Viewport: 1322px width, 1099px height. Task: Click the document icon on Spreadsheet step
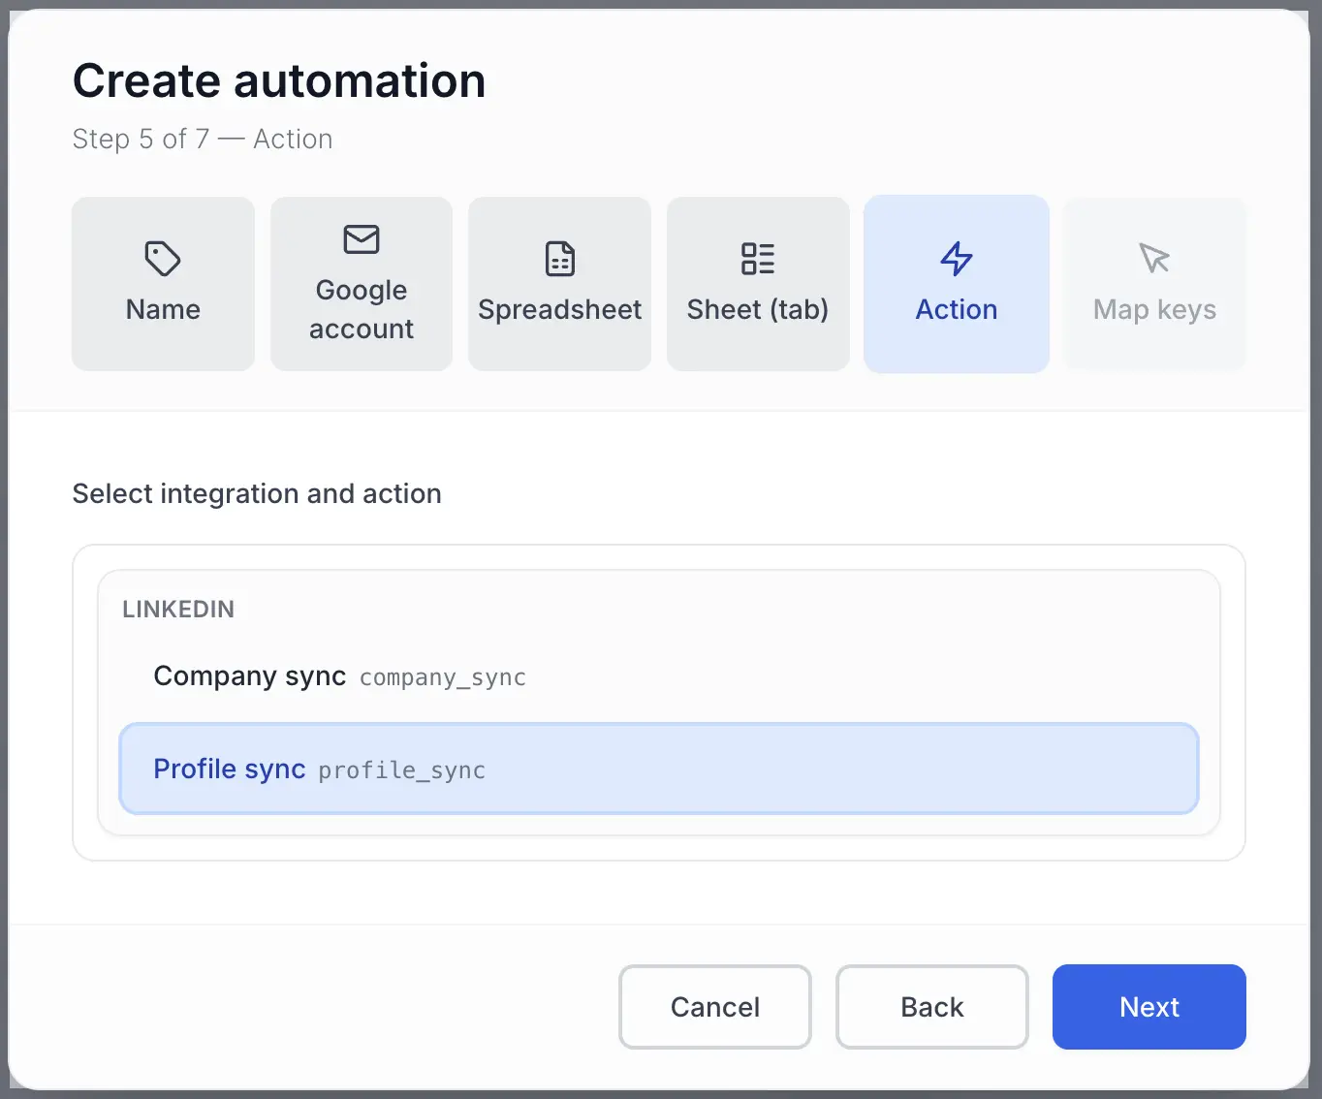tap(560, 259)
